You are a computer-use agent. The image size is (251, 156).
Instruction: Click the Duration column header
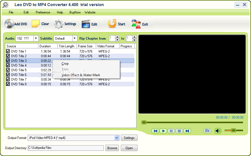[48, 46]
